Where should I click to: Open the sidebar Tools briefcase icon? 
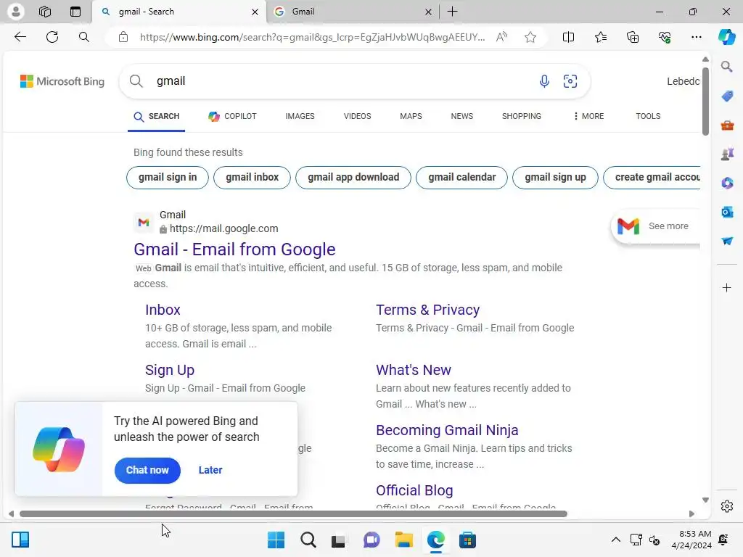point(727,125)
